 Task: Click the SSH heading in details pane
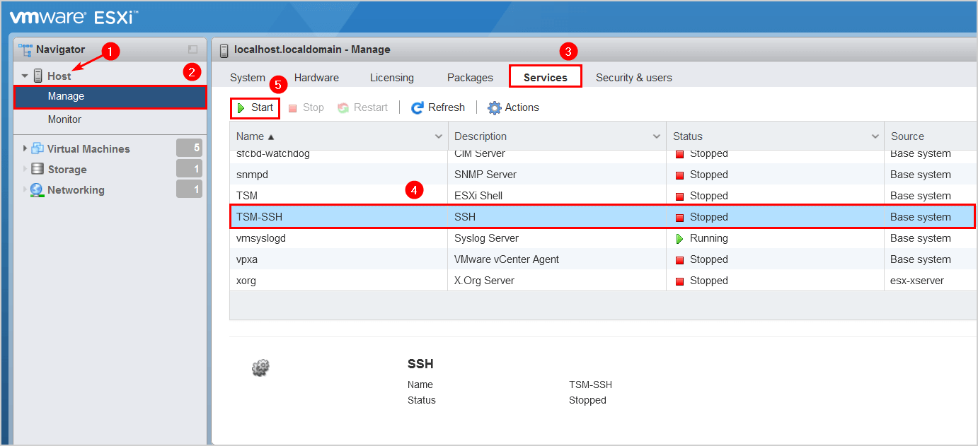pyautogui.click(x=420, y=364)
